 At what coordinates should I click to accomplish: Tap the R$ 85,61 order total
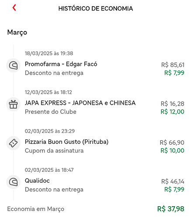point(173,65)
